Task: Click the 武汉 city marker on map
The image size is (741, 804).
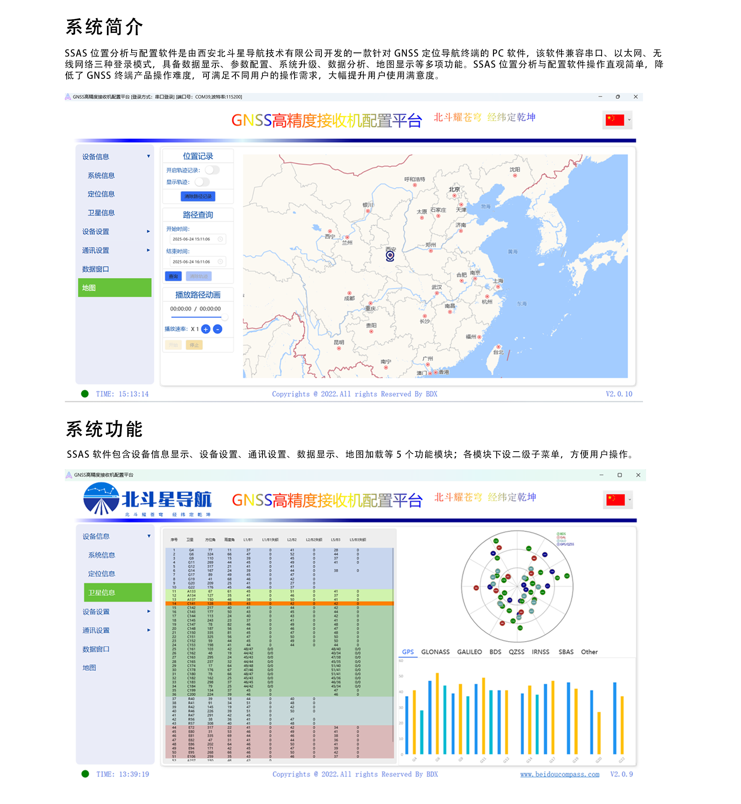Action: [x=436, y=293]
